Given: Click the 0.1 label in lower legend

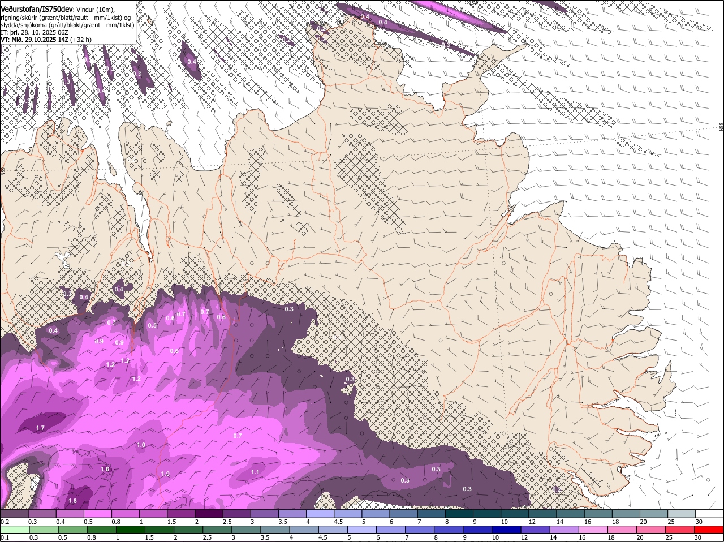Looking at the screenshot, I should pyautogui.click(x=5, y=537).
